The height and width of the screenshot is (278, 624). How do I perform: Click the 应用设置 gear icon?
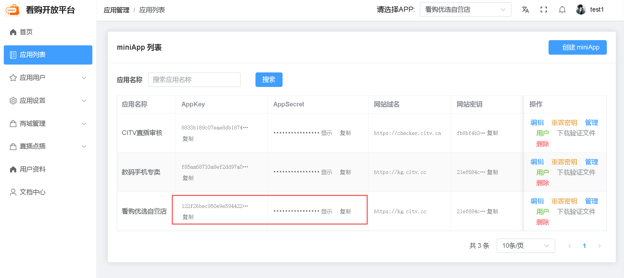13,101
